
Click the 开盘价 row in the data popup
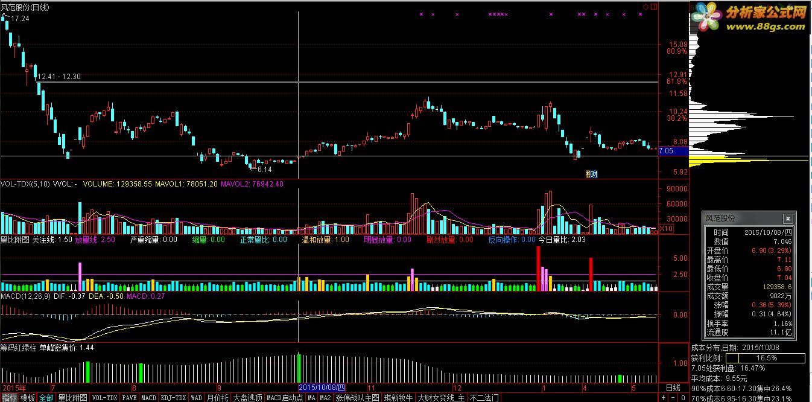[748, 250]
